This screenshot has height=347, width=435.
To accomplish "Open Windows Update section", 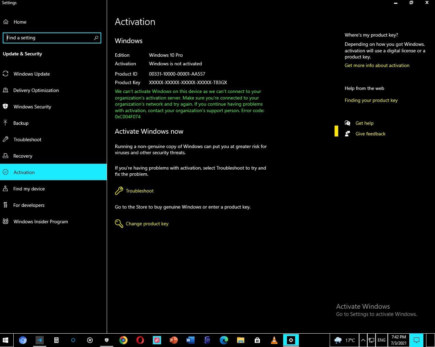I will [31, 74].
